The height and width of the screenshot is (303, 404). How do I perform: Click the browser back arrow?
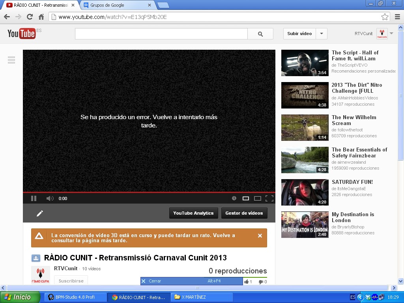tap(7, 17)
